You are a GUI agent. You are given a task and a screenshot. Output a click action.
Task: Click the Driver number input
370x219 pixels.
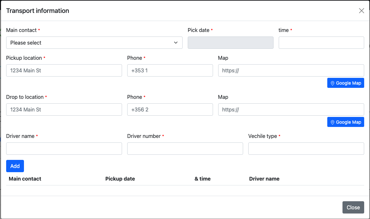pyautogui.click(x=185, y=149)
